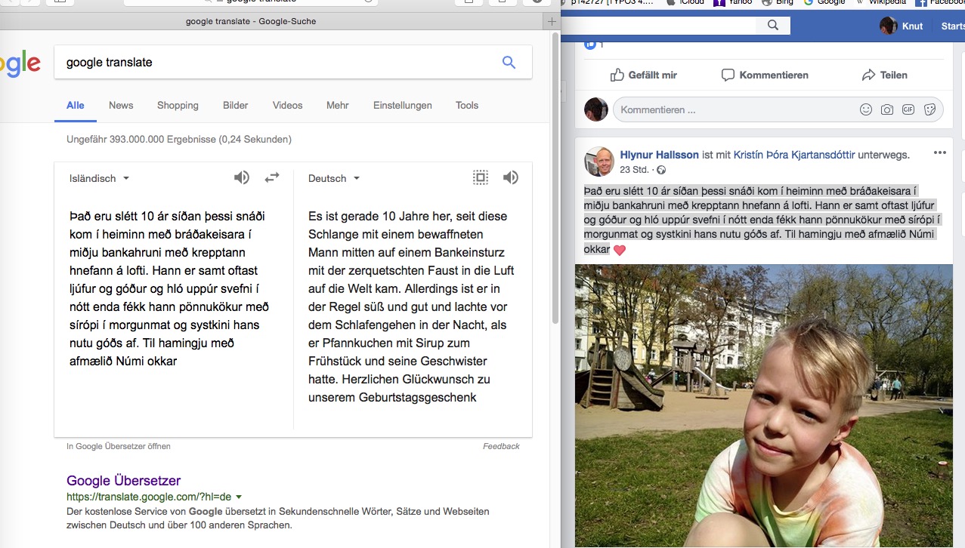Open Hlynur Hallsson's profile link

point(659,155)
